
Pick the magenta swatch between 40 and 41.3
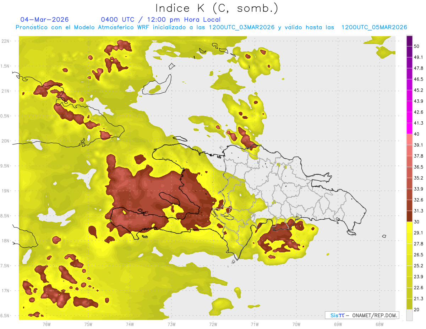pos(409,128)
